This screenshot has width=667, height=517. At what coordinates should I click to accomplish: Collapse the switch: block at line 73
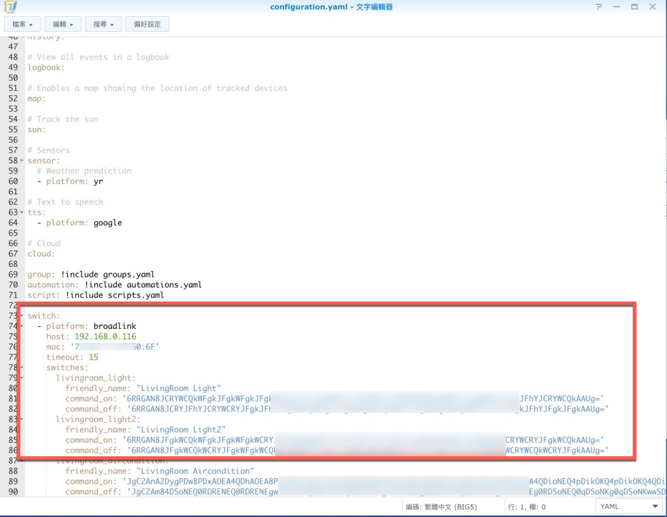(23, 316)
